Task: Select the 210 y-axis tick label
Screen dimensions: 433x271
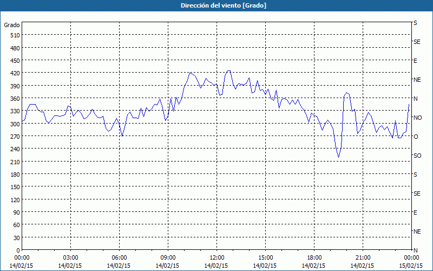Action: pyautogui.click(x=15, y=162)
